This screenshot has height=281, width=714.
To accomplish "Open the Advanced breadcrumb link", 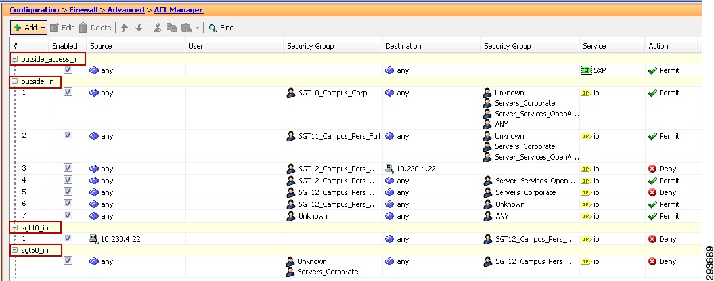I will tap(125, 10).
